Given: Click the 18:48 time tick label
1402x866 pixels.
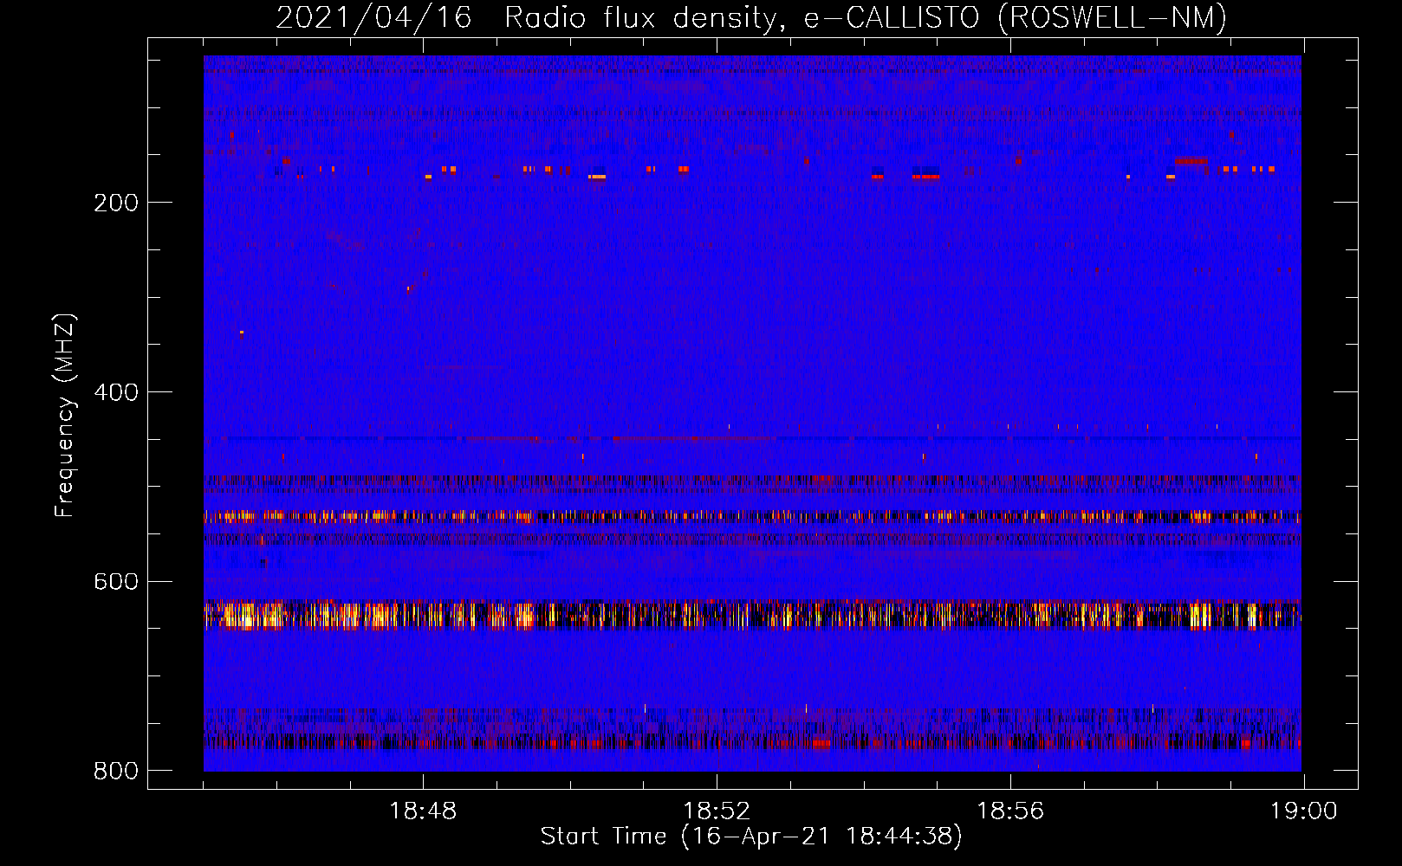Looking at the screenshot, I should tap(423, 811).
